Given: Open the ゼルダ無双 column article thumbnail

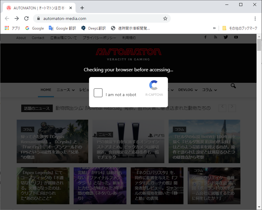Looking at the screenshot, I should [204, 141].
